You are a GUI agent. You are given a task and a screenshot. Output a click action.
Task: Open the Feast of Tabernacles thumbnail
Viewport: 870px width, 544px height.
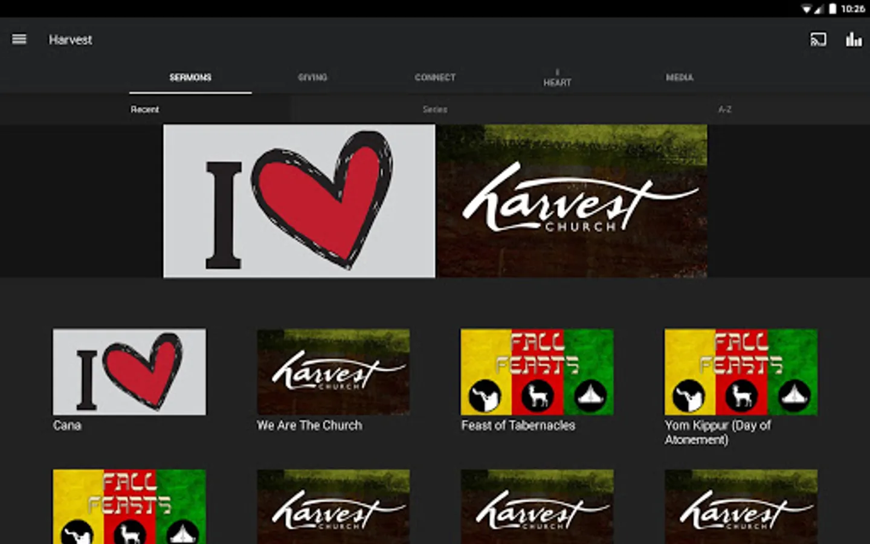pos(537,372)
